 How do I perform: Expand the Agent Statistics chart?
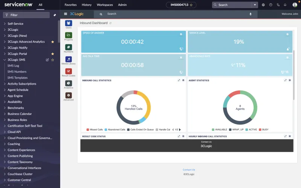pyautogui.click(x=286, y=80)
